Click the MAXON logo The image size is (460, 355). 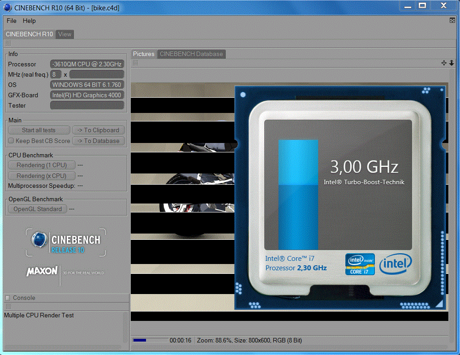click(42, 271)
